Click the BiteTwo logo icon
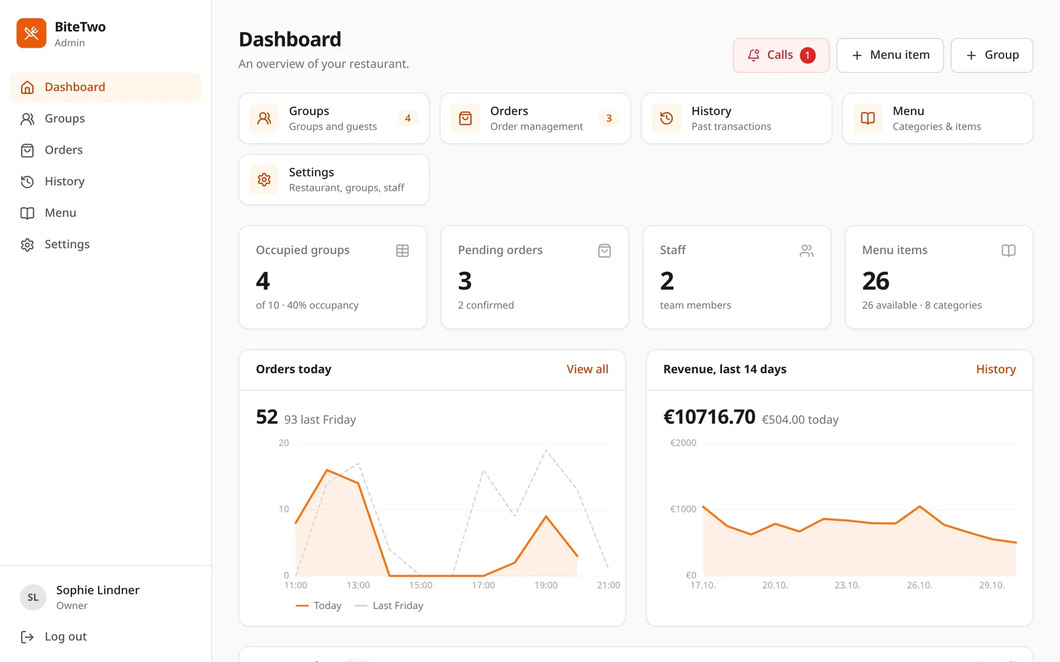Viewport: 1060px width, 662px height. (x=31, y=33)
